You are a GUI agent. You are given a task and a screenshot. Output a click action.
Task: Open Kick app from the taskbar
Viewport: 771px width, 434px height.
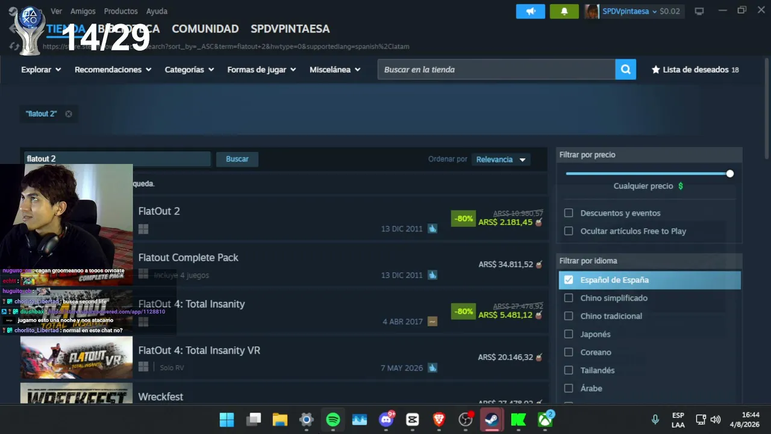(519, 420)
